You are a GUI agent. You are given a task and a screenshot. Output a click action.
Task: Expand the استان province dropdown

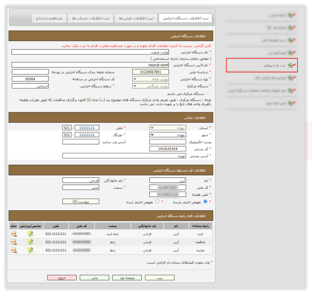pyautogui.click(x=168, y=128)
